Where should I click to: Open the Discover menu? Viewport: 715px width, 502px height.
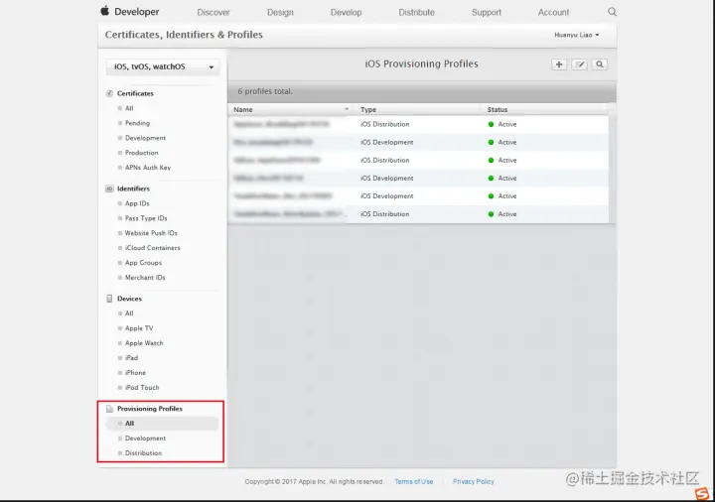pos(214,12)
